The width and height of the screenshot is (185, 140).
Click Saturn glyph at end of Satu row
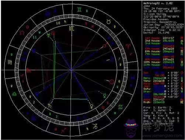(x=182, y=89)
